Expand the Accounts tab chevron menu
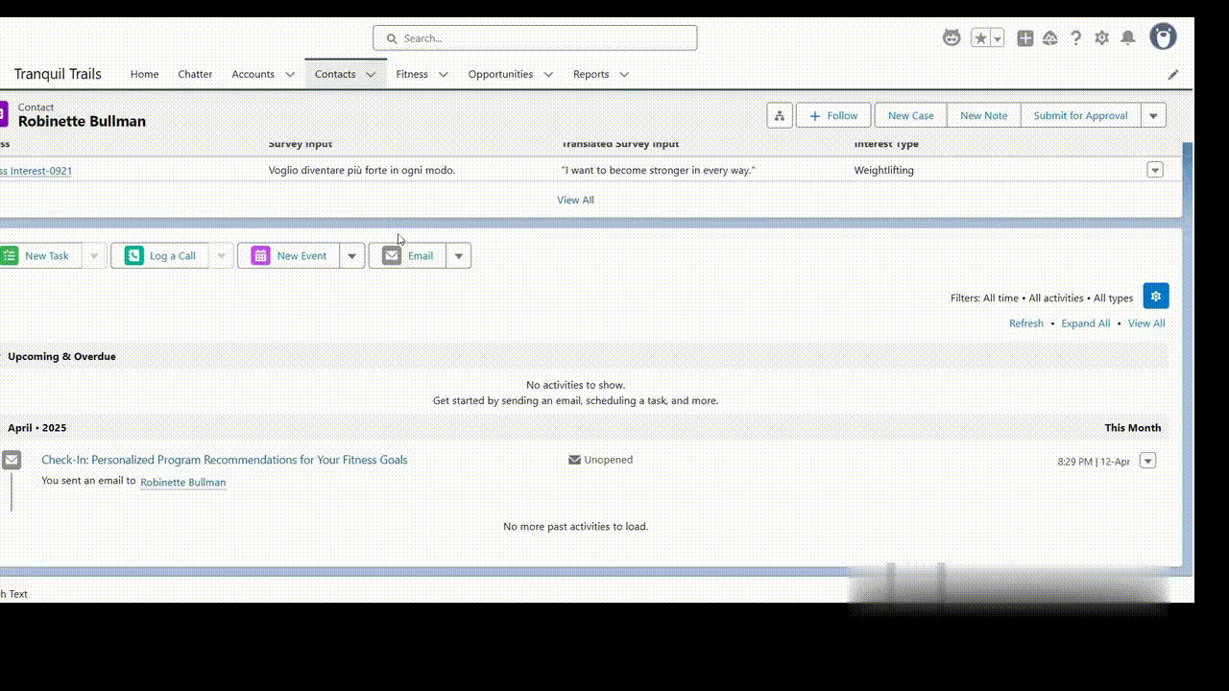This screenshot has width=1229, height=691. [x=290, y=74]
